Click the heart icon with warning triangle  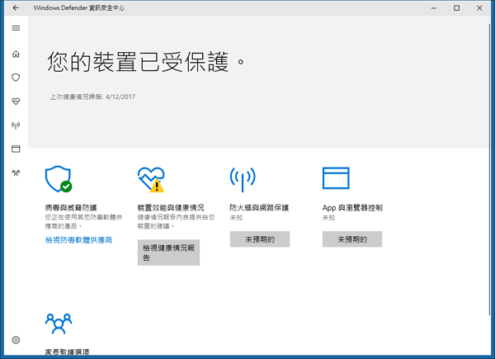point(151,180)
